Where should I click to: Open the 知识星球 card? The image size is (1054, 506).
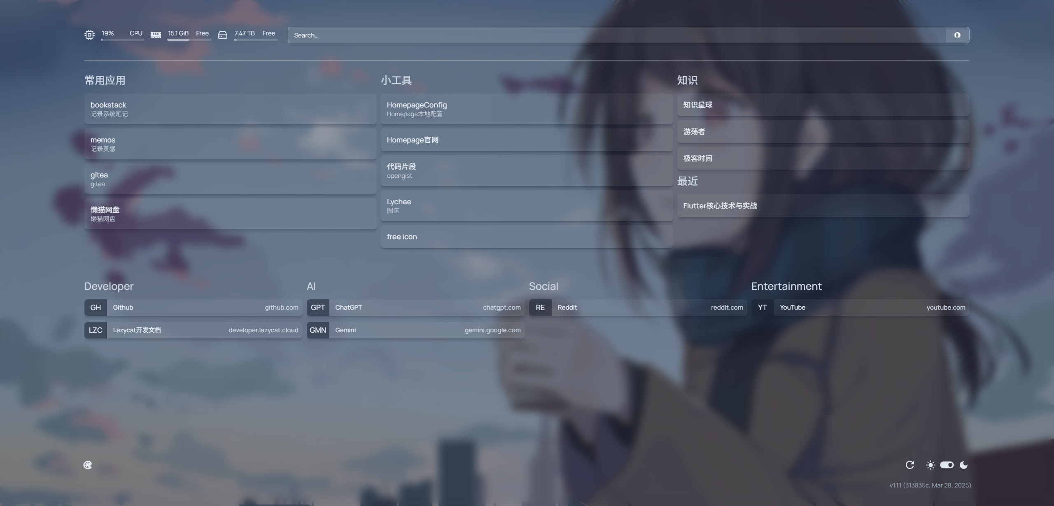point(823,105)
